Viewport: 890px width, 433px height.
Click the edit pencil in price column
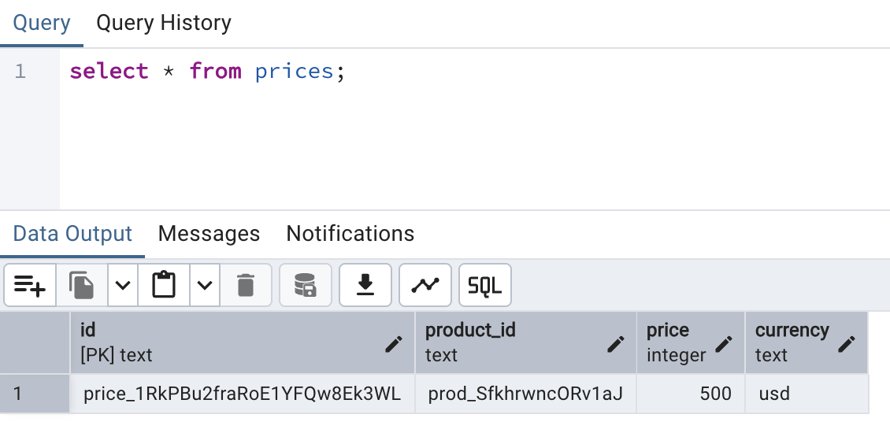[723, 343]
